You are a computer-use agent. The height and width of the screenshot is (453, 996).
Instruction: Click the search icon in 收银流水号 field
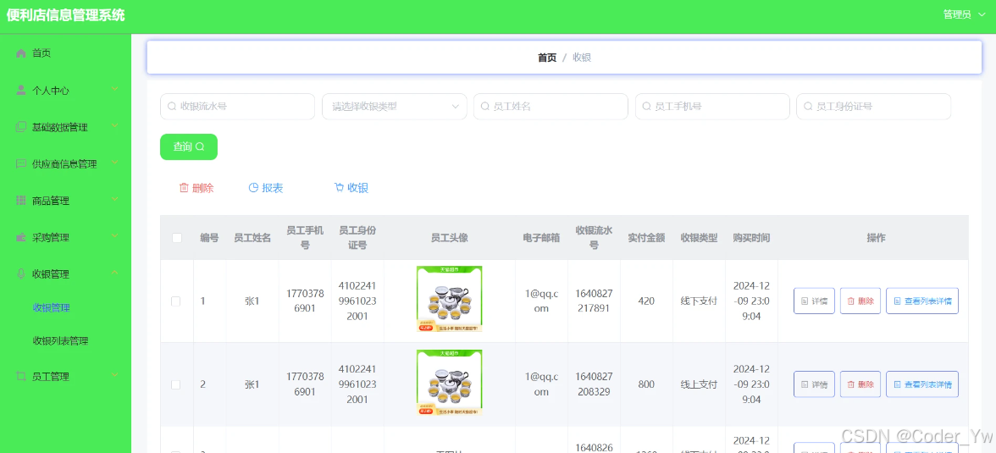pyautogui.click(x=171, y=107)
